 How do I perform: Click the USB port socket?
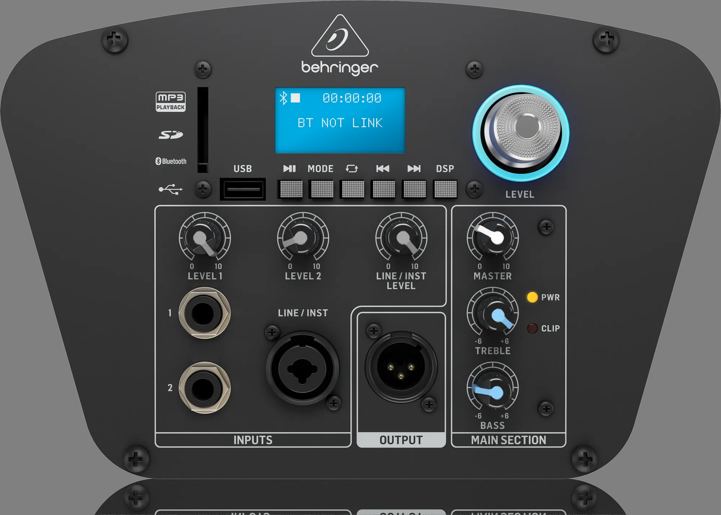[243, 189]
